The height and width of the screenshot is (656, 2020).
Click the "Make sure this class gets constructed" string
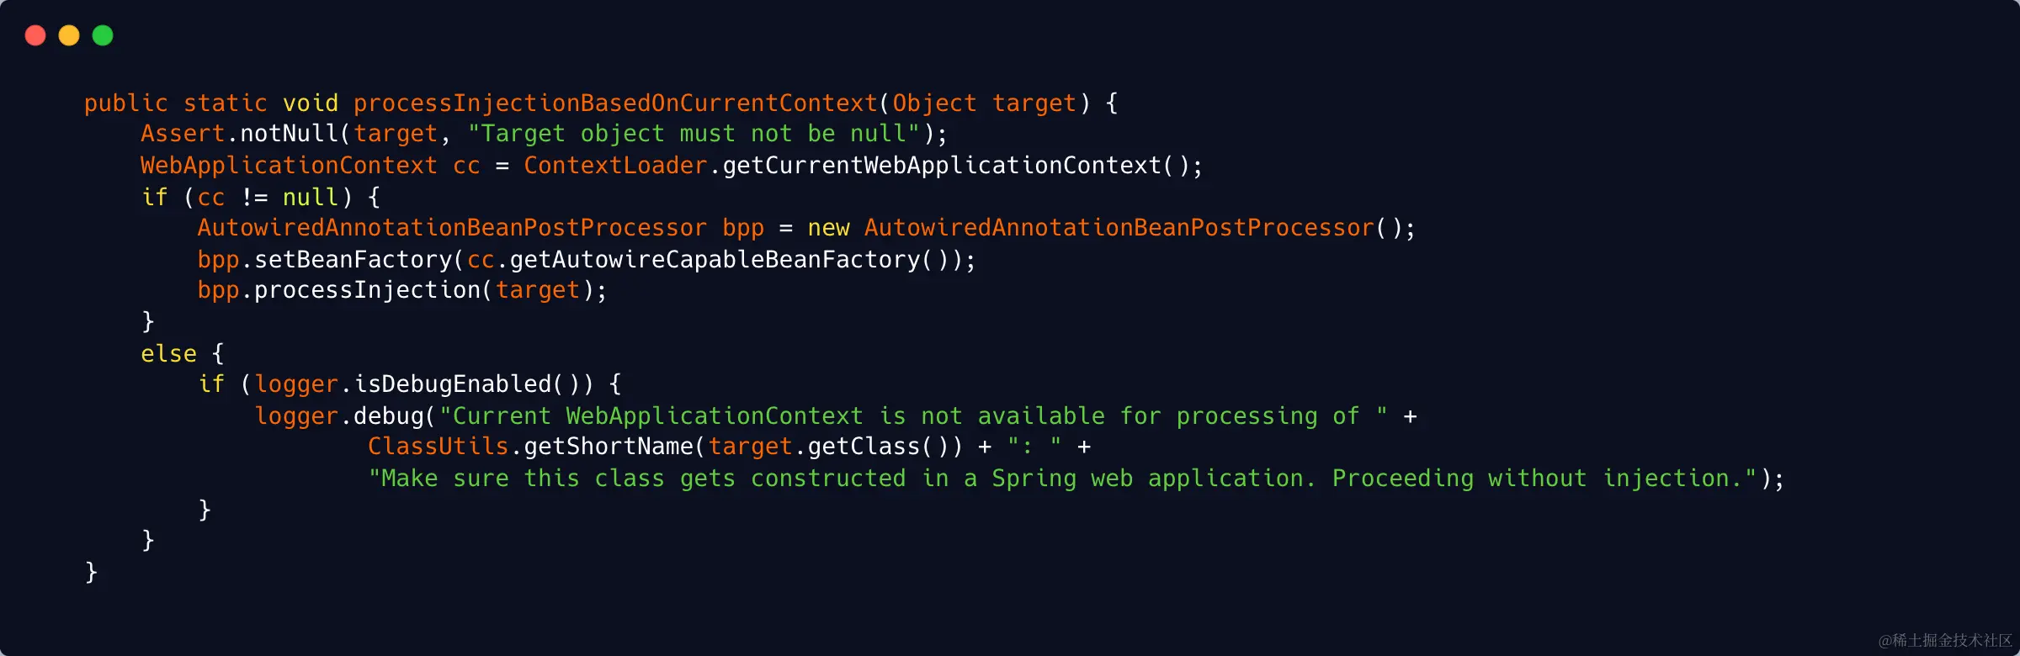point(1062,478)
